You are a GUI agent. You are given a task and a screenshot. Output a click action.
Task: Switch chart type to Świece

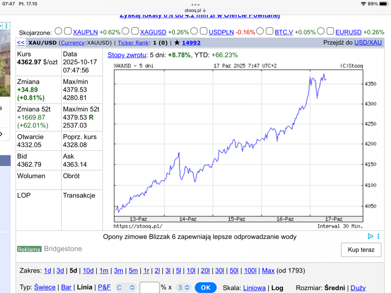click(x=45, y=288)
